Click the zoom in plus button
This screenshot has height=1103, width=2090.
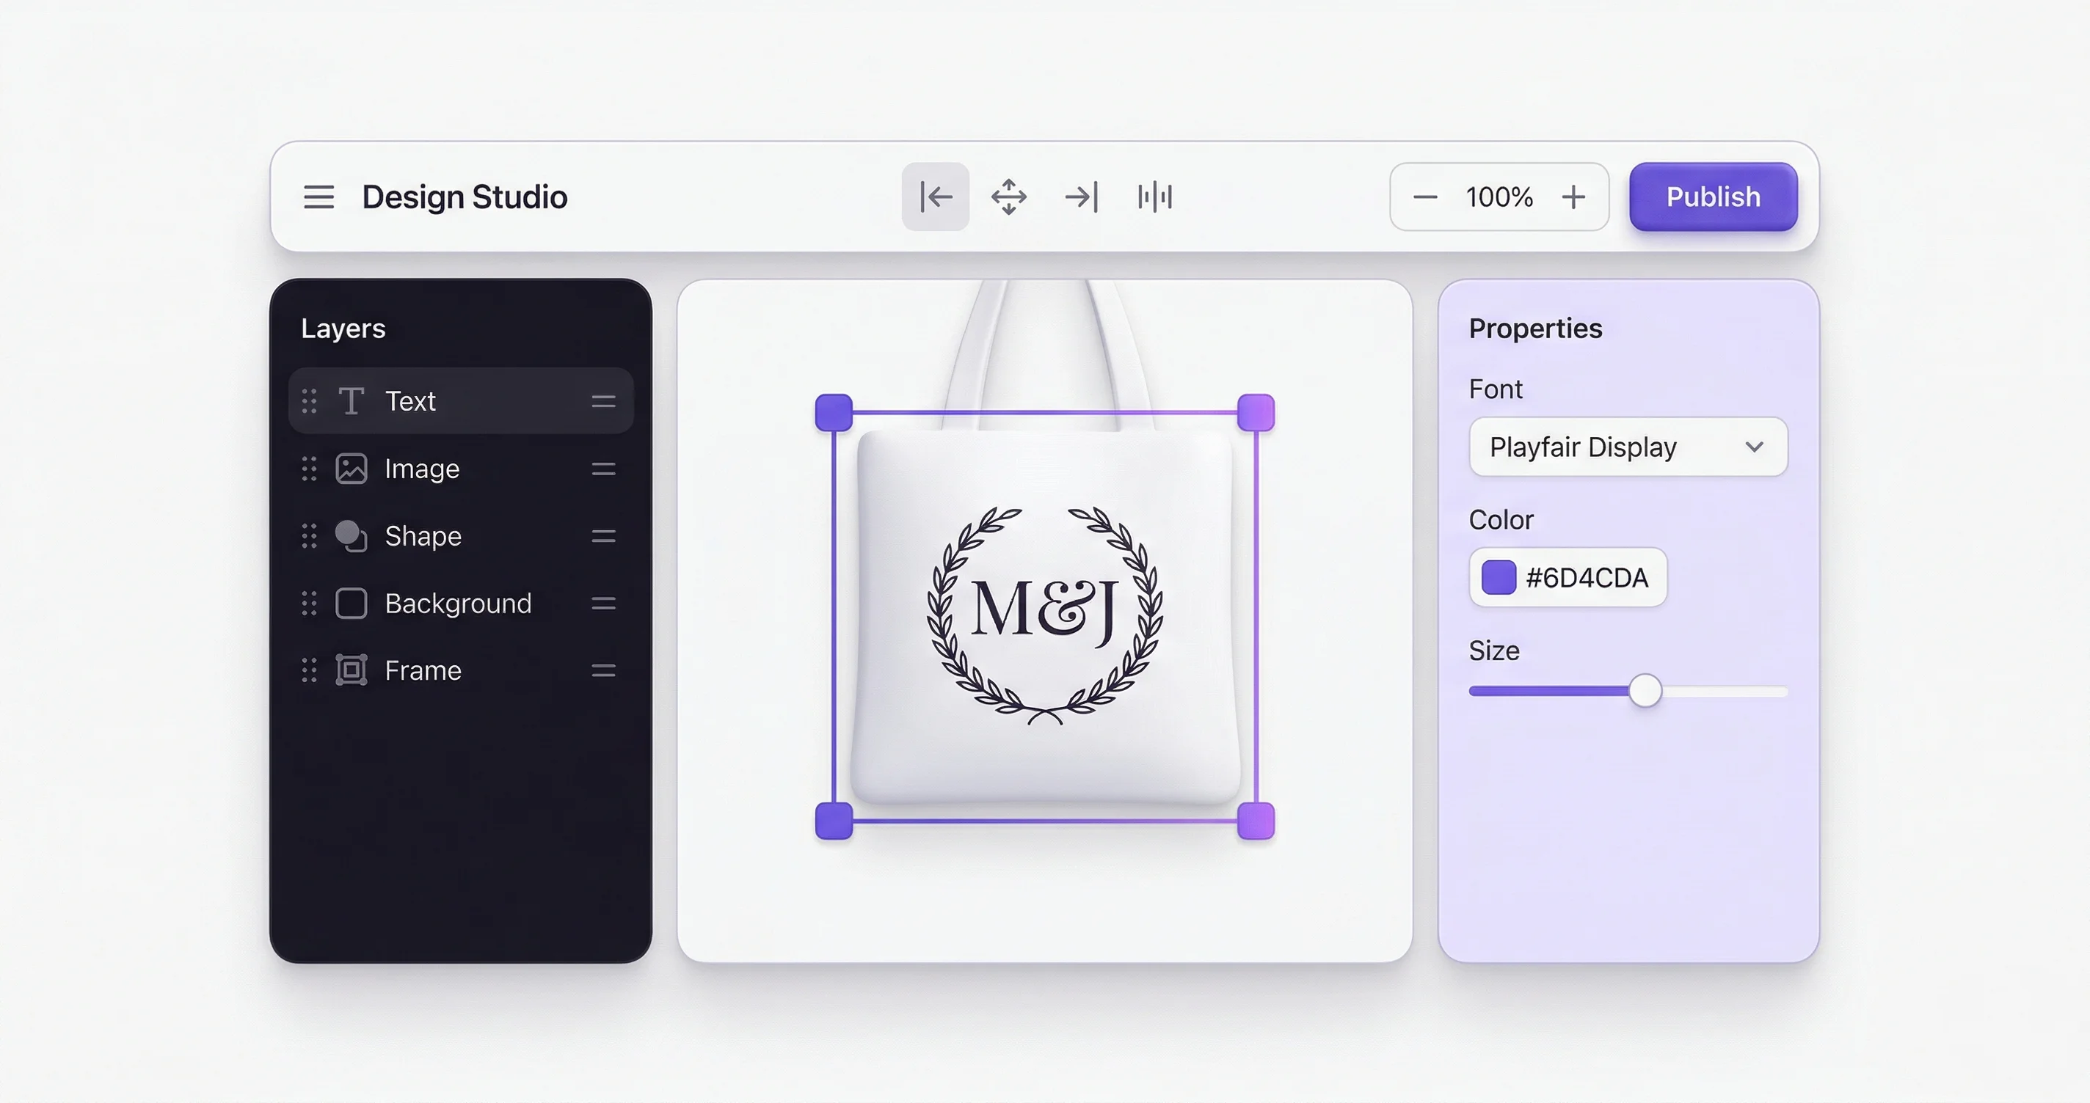(x=1574, y=197)
